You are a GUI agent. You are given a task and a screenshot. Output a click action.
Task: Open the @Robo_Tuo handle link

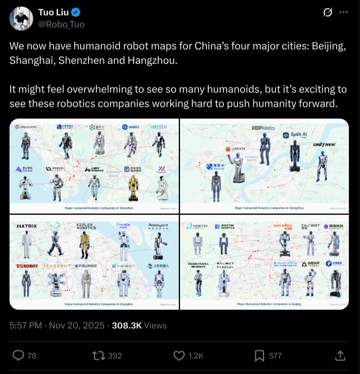(62, 24)
